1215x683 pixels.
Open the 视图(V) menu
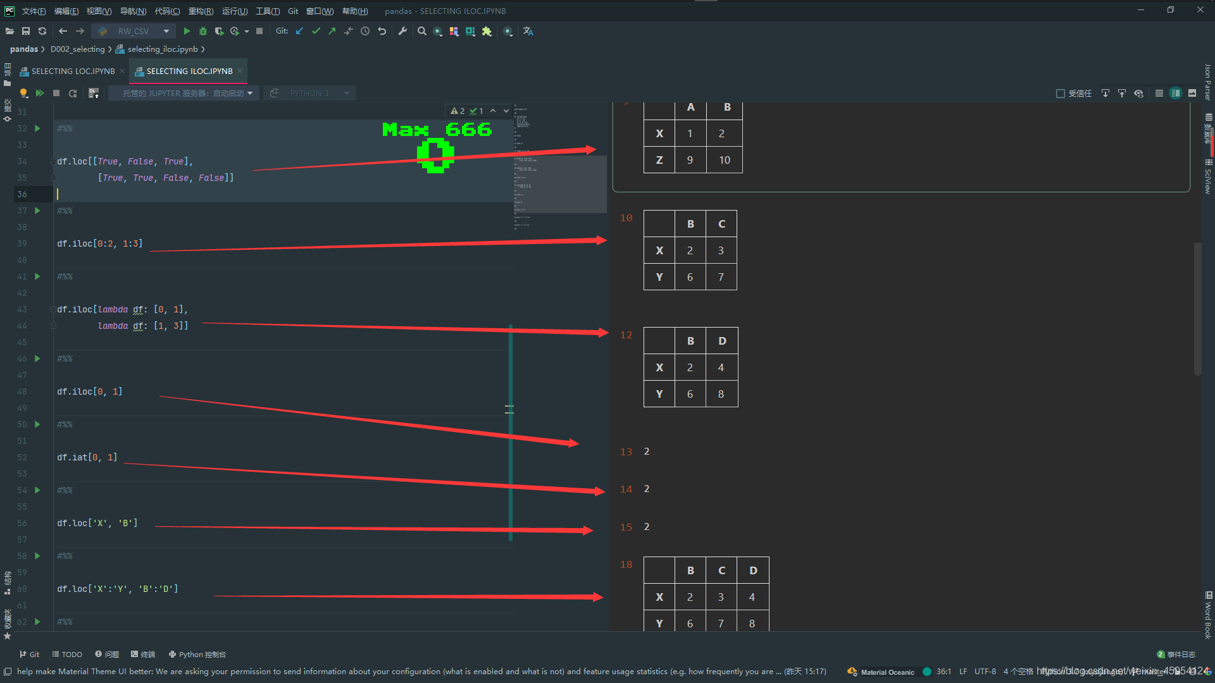(99, 11)
